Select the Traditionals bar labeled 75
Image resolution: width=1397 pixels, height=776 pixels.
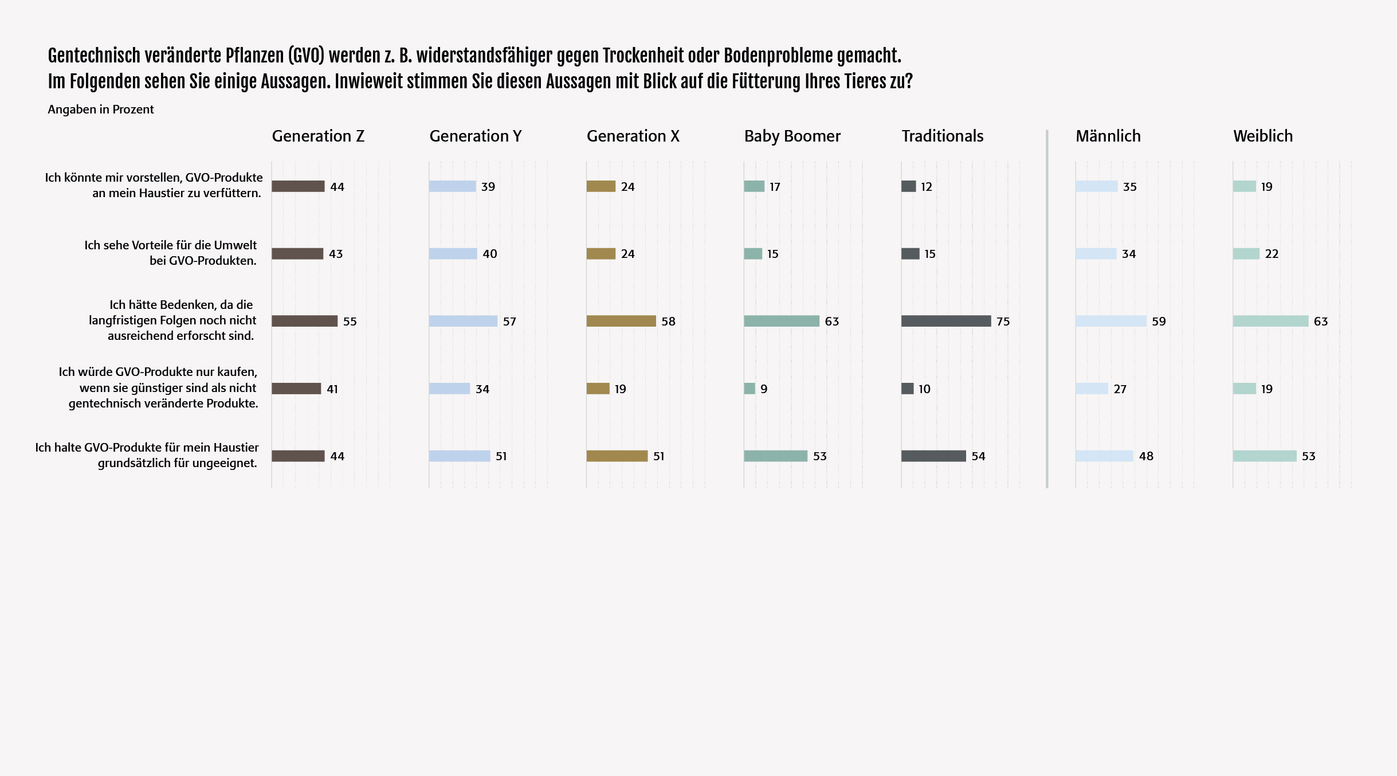click(945, 321)
